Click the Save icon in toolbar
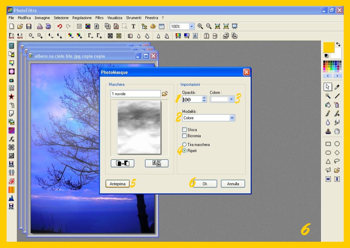This screenshot has width=350, height=248. click(x=29, y=26)
